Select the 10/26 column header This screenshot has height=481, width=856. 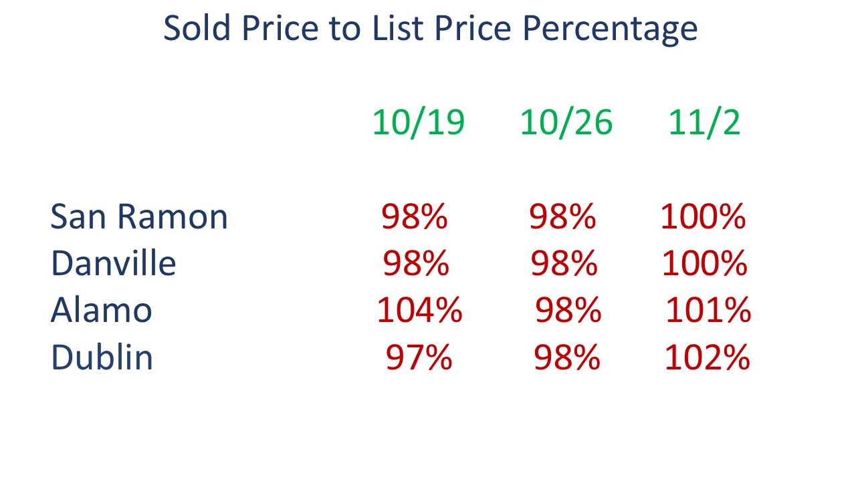tap(566, 123)
